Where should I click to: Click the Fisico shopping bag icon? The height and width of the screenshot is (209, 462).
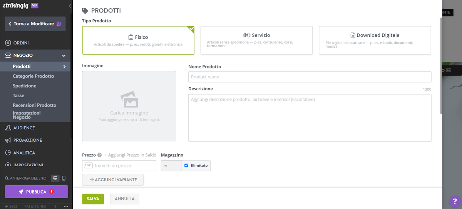[x=131, y=37]
